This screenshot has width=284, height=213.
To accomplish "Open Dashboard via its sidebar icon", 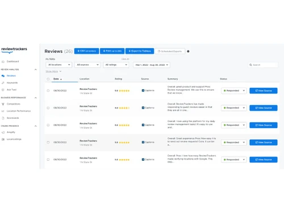I will 3,61.
